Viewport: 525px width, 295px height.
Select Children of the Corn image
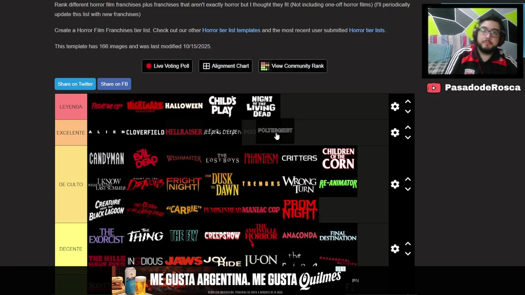click(338, 159)
